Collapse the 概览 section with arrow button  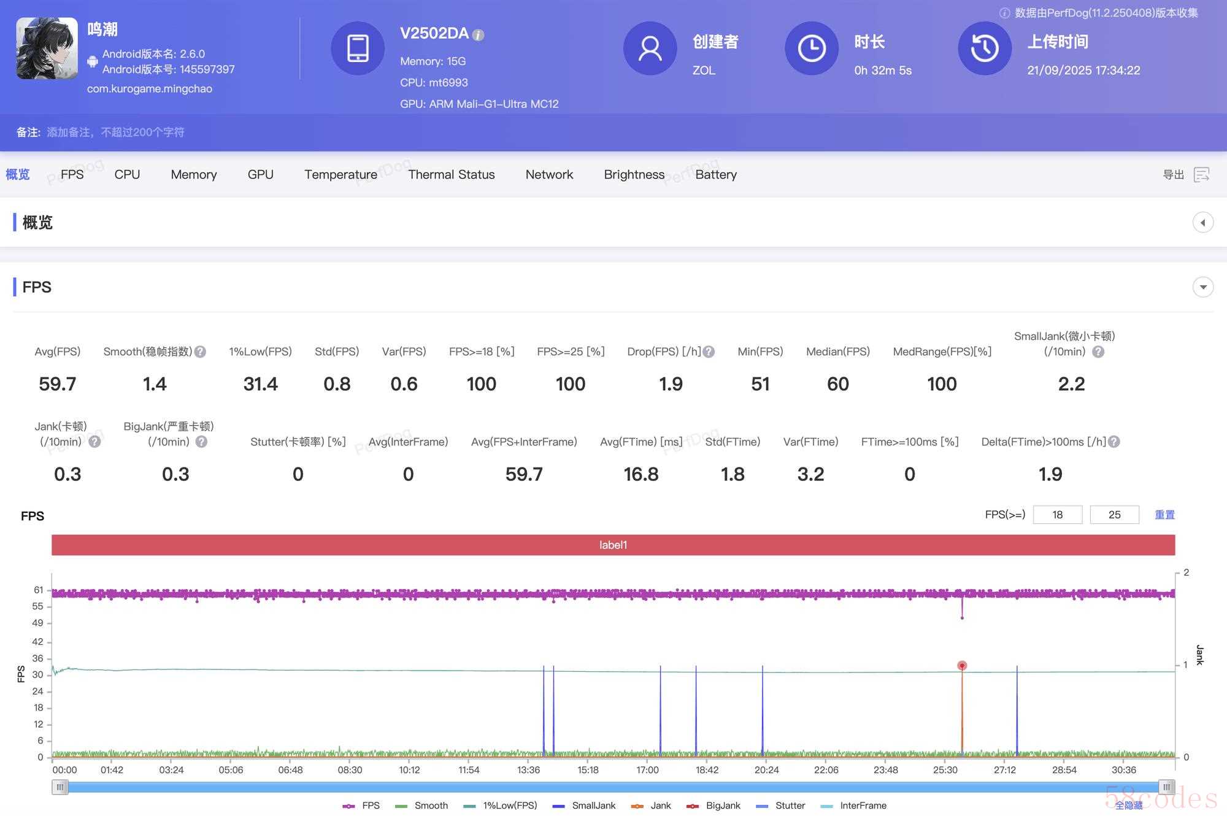(1202, 223)
